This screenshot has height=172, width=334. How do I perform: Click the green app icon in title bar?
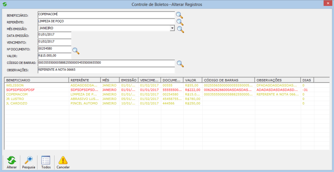pyautogui.click(x=5, y=4)
